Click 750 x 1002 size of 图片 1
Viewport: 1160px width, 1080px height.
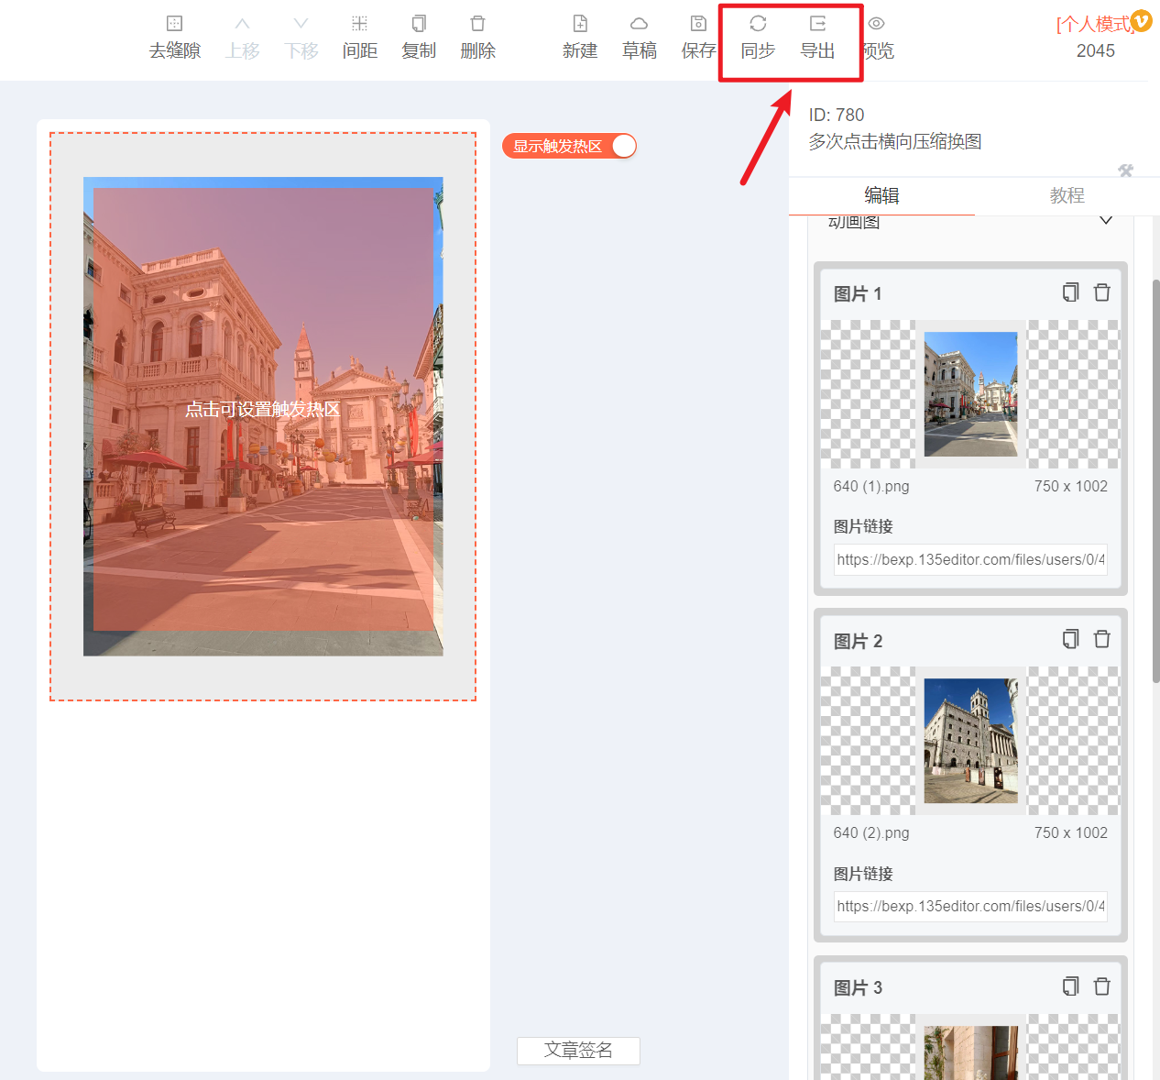pyautogui.click(x=1071, y=486)
